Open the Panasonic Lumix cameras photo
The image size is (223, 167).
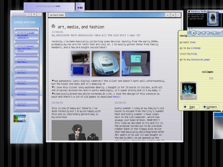point(81,64)
